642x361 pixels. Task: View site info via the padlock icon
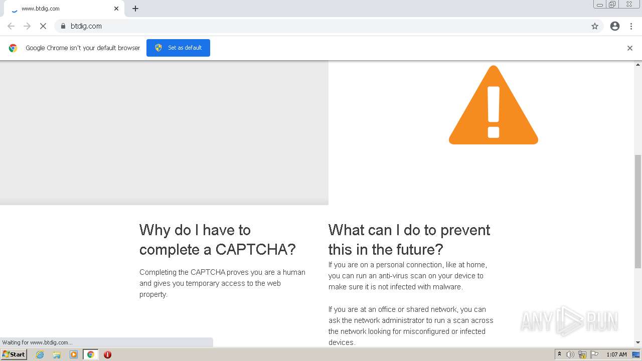pos(63,26)
